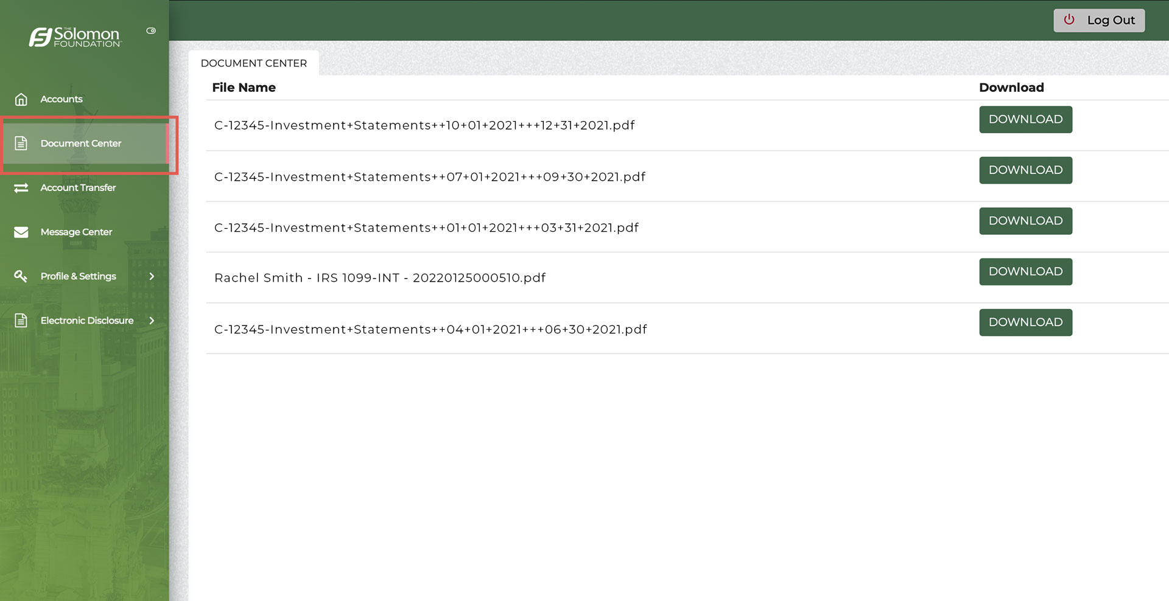Open Account Transfer from the sidebar

78,188
